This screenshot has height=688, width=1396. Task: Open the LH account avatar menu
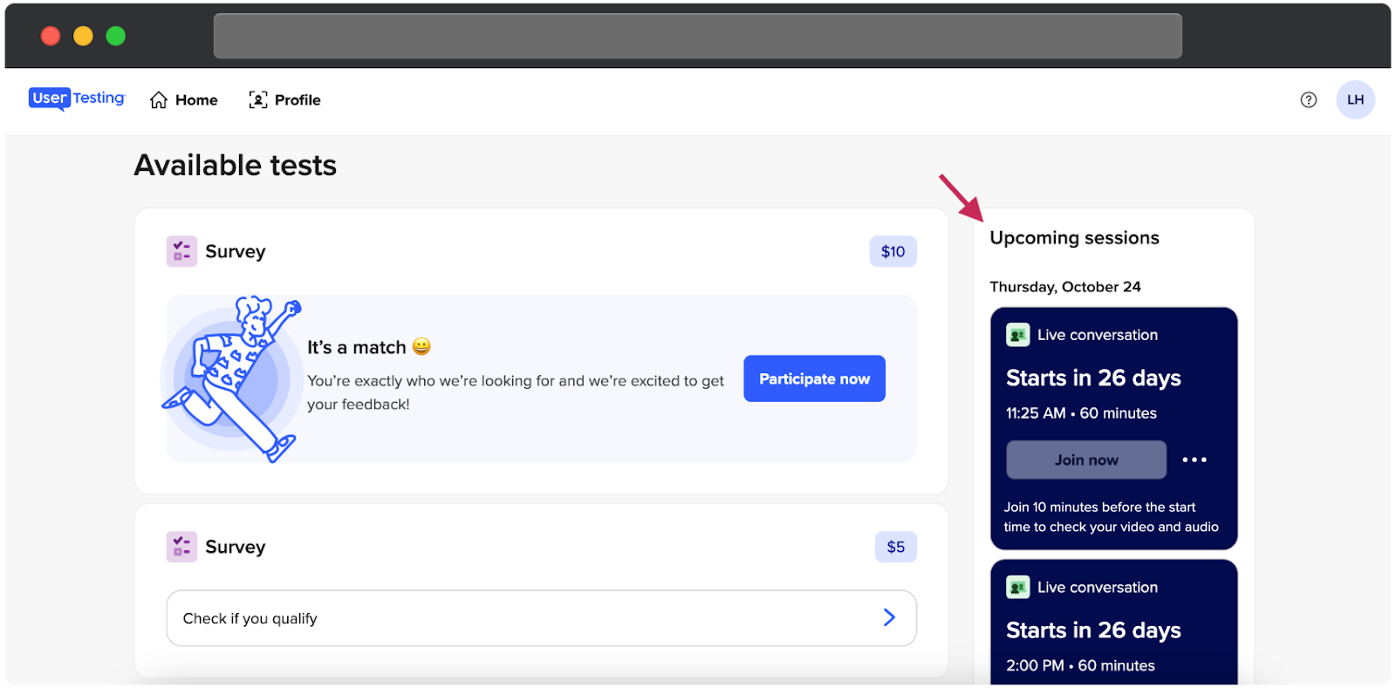1355,100
